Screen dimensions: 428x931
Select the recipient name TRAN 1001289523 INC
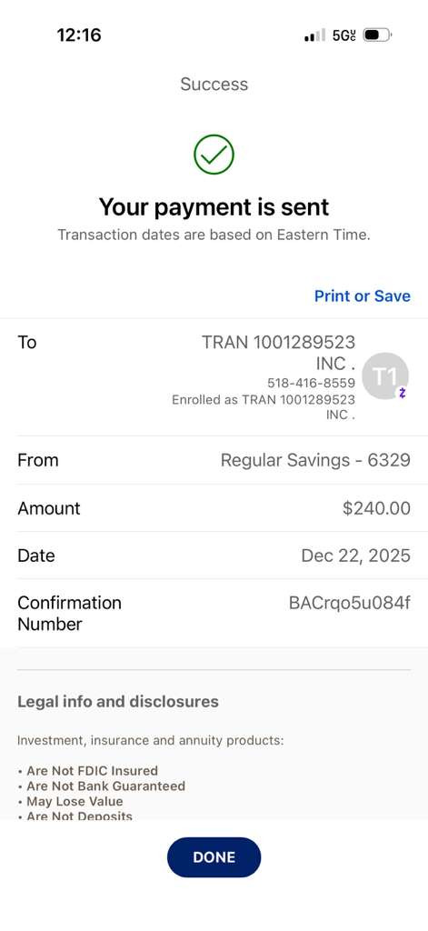[x=278, y=352]
